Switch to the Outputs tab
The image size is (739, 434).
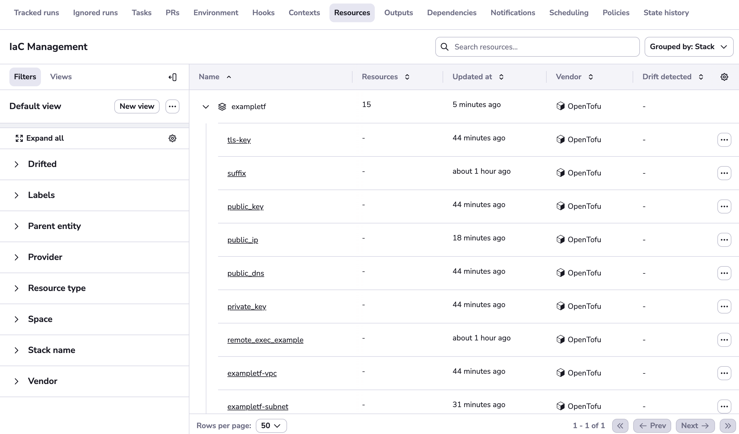point(398,13)
